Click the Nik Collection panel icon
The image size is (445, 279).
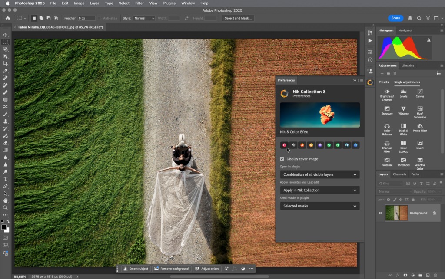(x=370, y=82)
